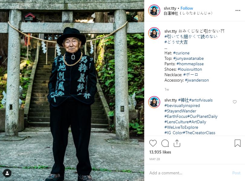Open the #jwanderson hashtag
The image size is (245, 181).
197,80
